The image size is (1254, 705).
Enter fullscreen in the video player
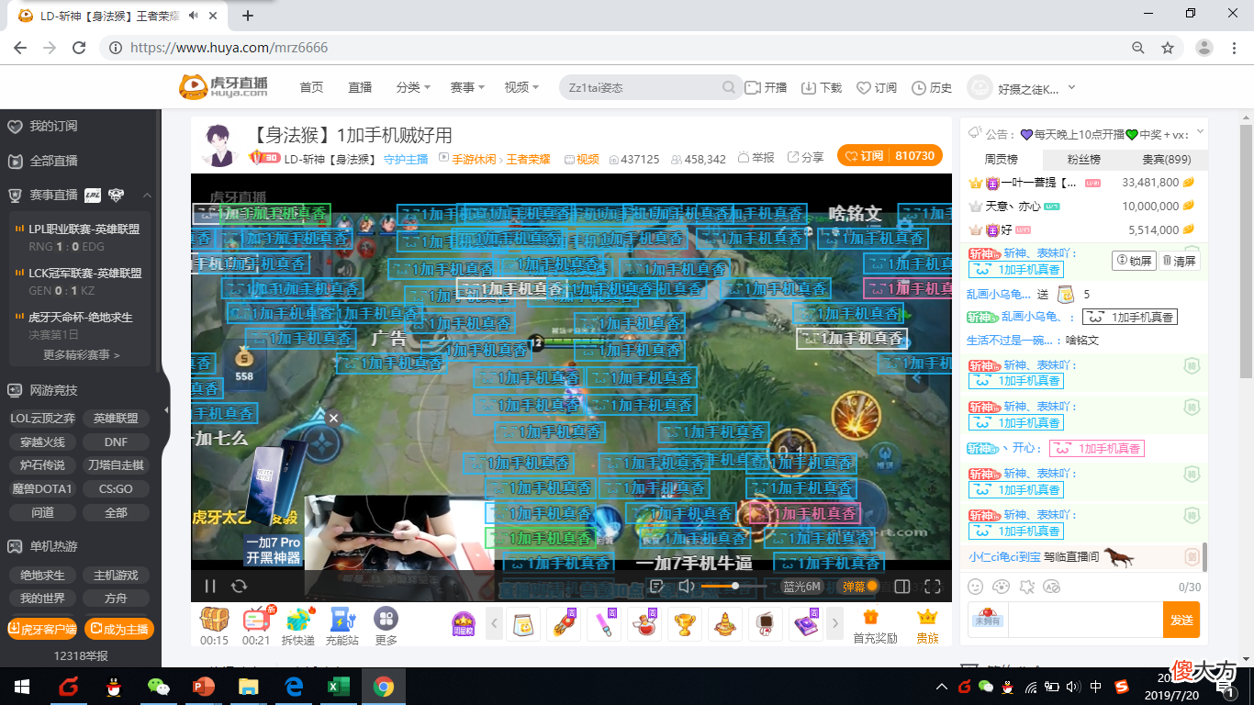[933, 587]
